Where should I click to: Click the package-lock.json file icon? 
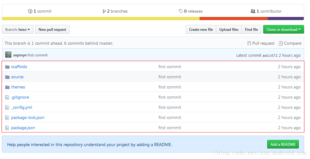[7, 118]
